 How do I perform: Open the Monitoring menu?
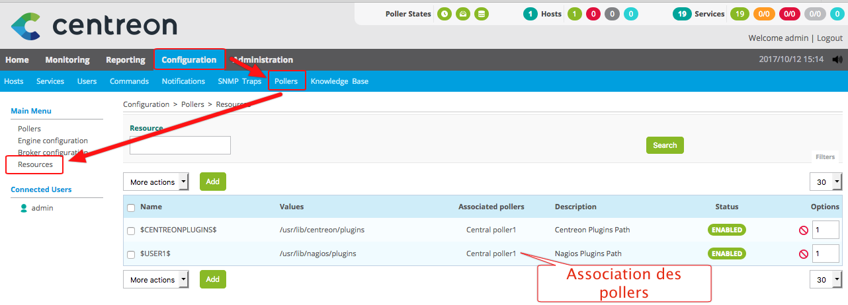coord(67,59)
